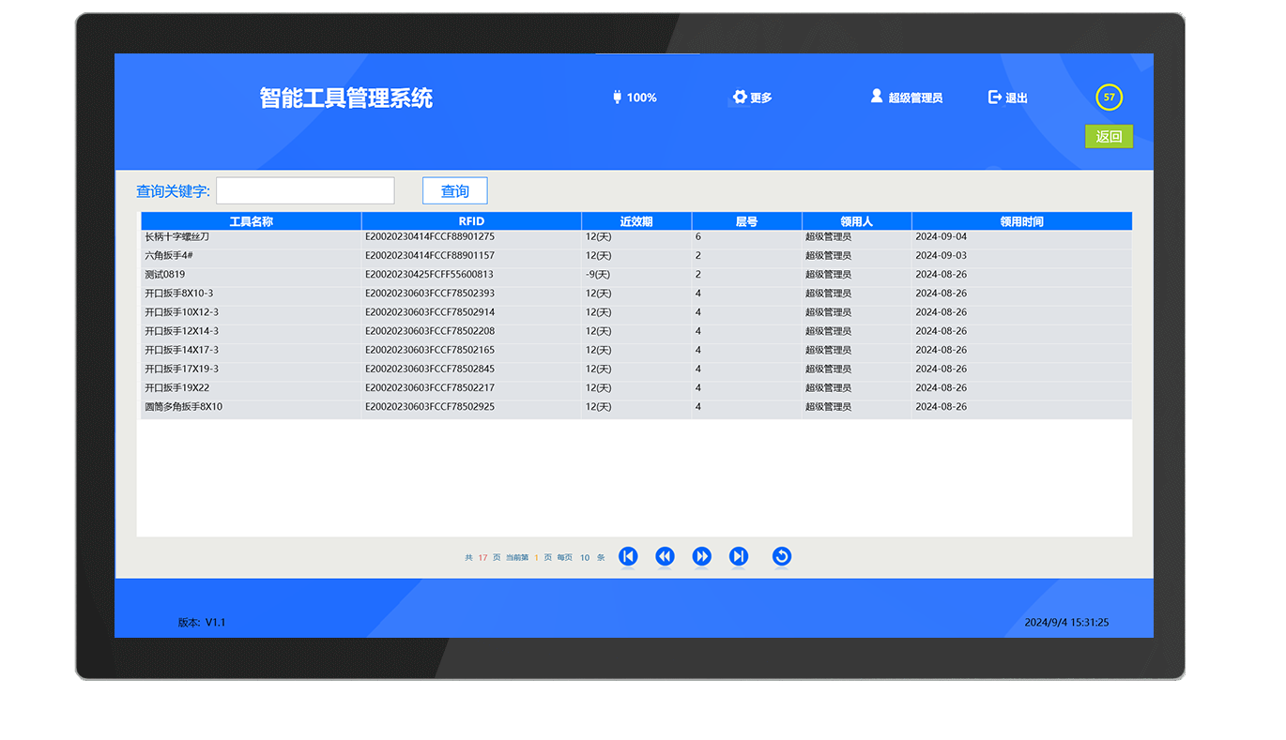Go to the next page of results
Screen dimensions: 1286x740
click(x=701, y=556)
